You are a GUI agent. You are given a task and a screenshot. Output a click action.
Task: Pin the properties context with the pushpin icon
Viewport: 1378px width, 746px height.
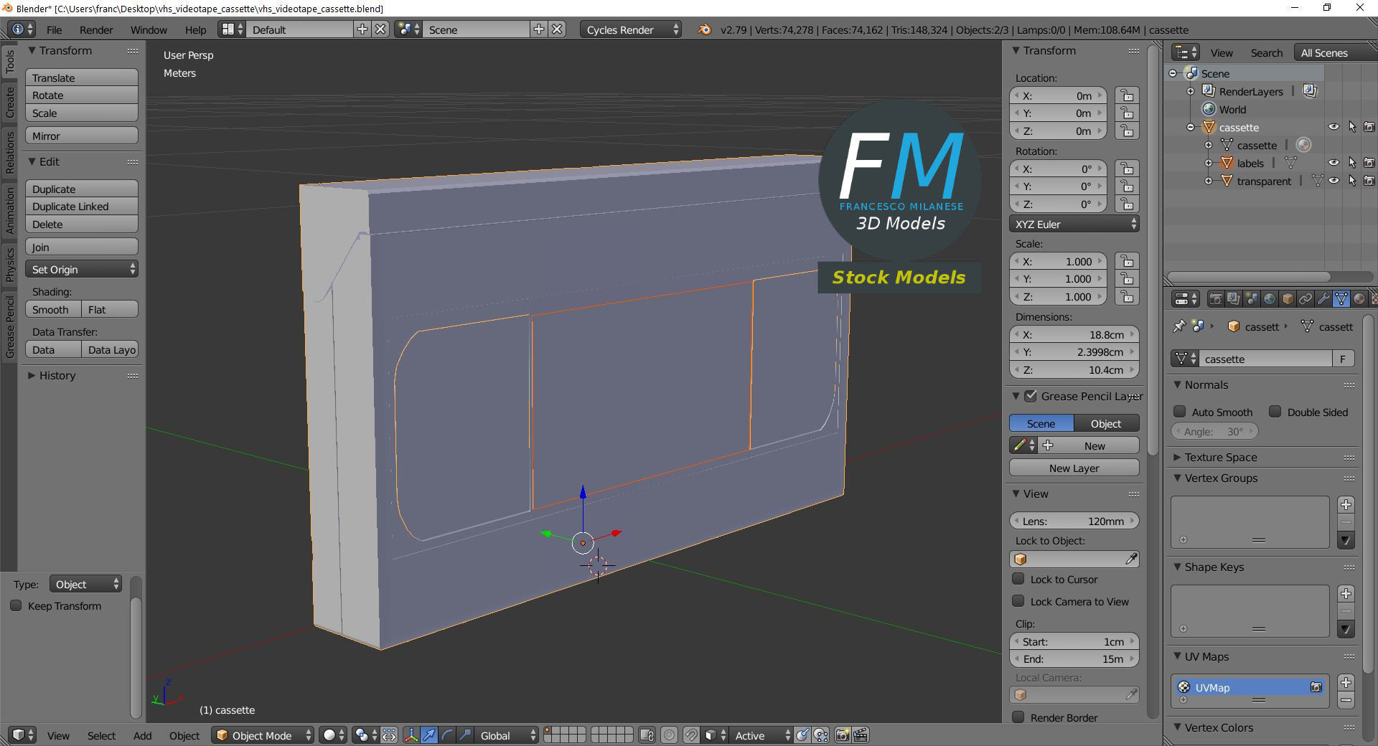pyautogui.click(x=1178, y=326)
